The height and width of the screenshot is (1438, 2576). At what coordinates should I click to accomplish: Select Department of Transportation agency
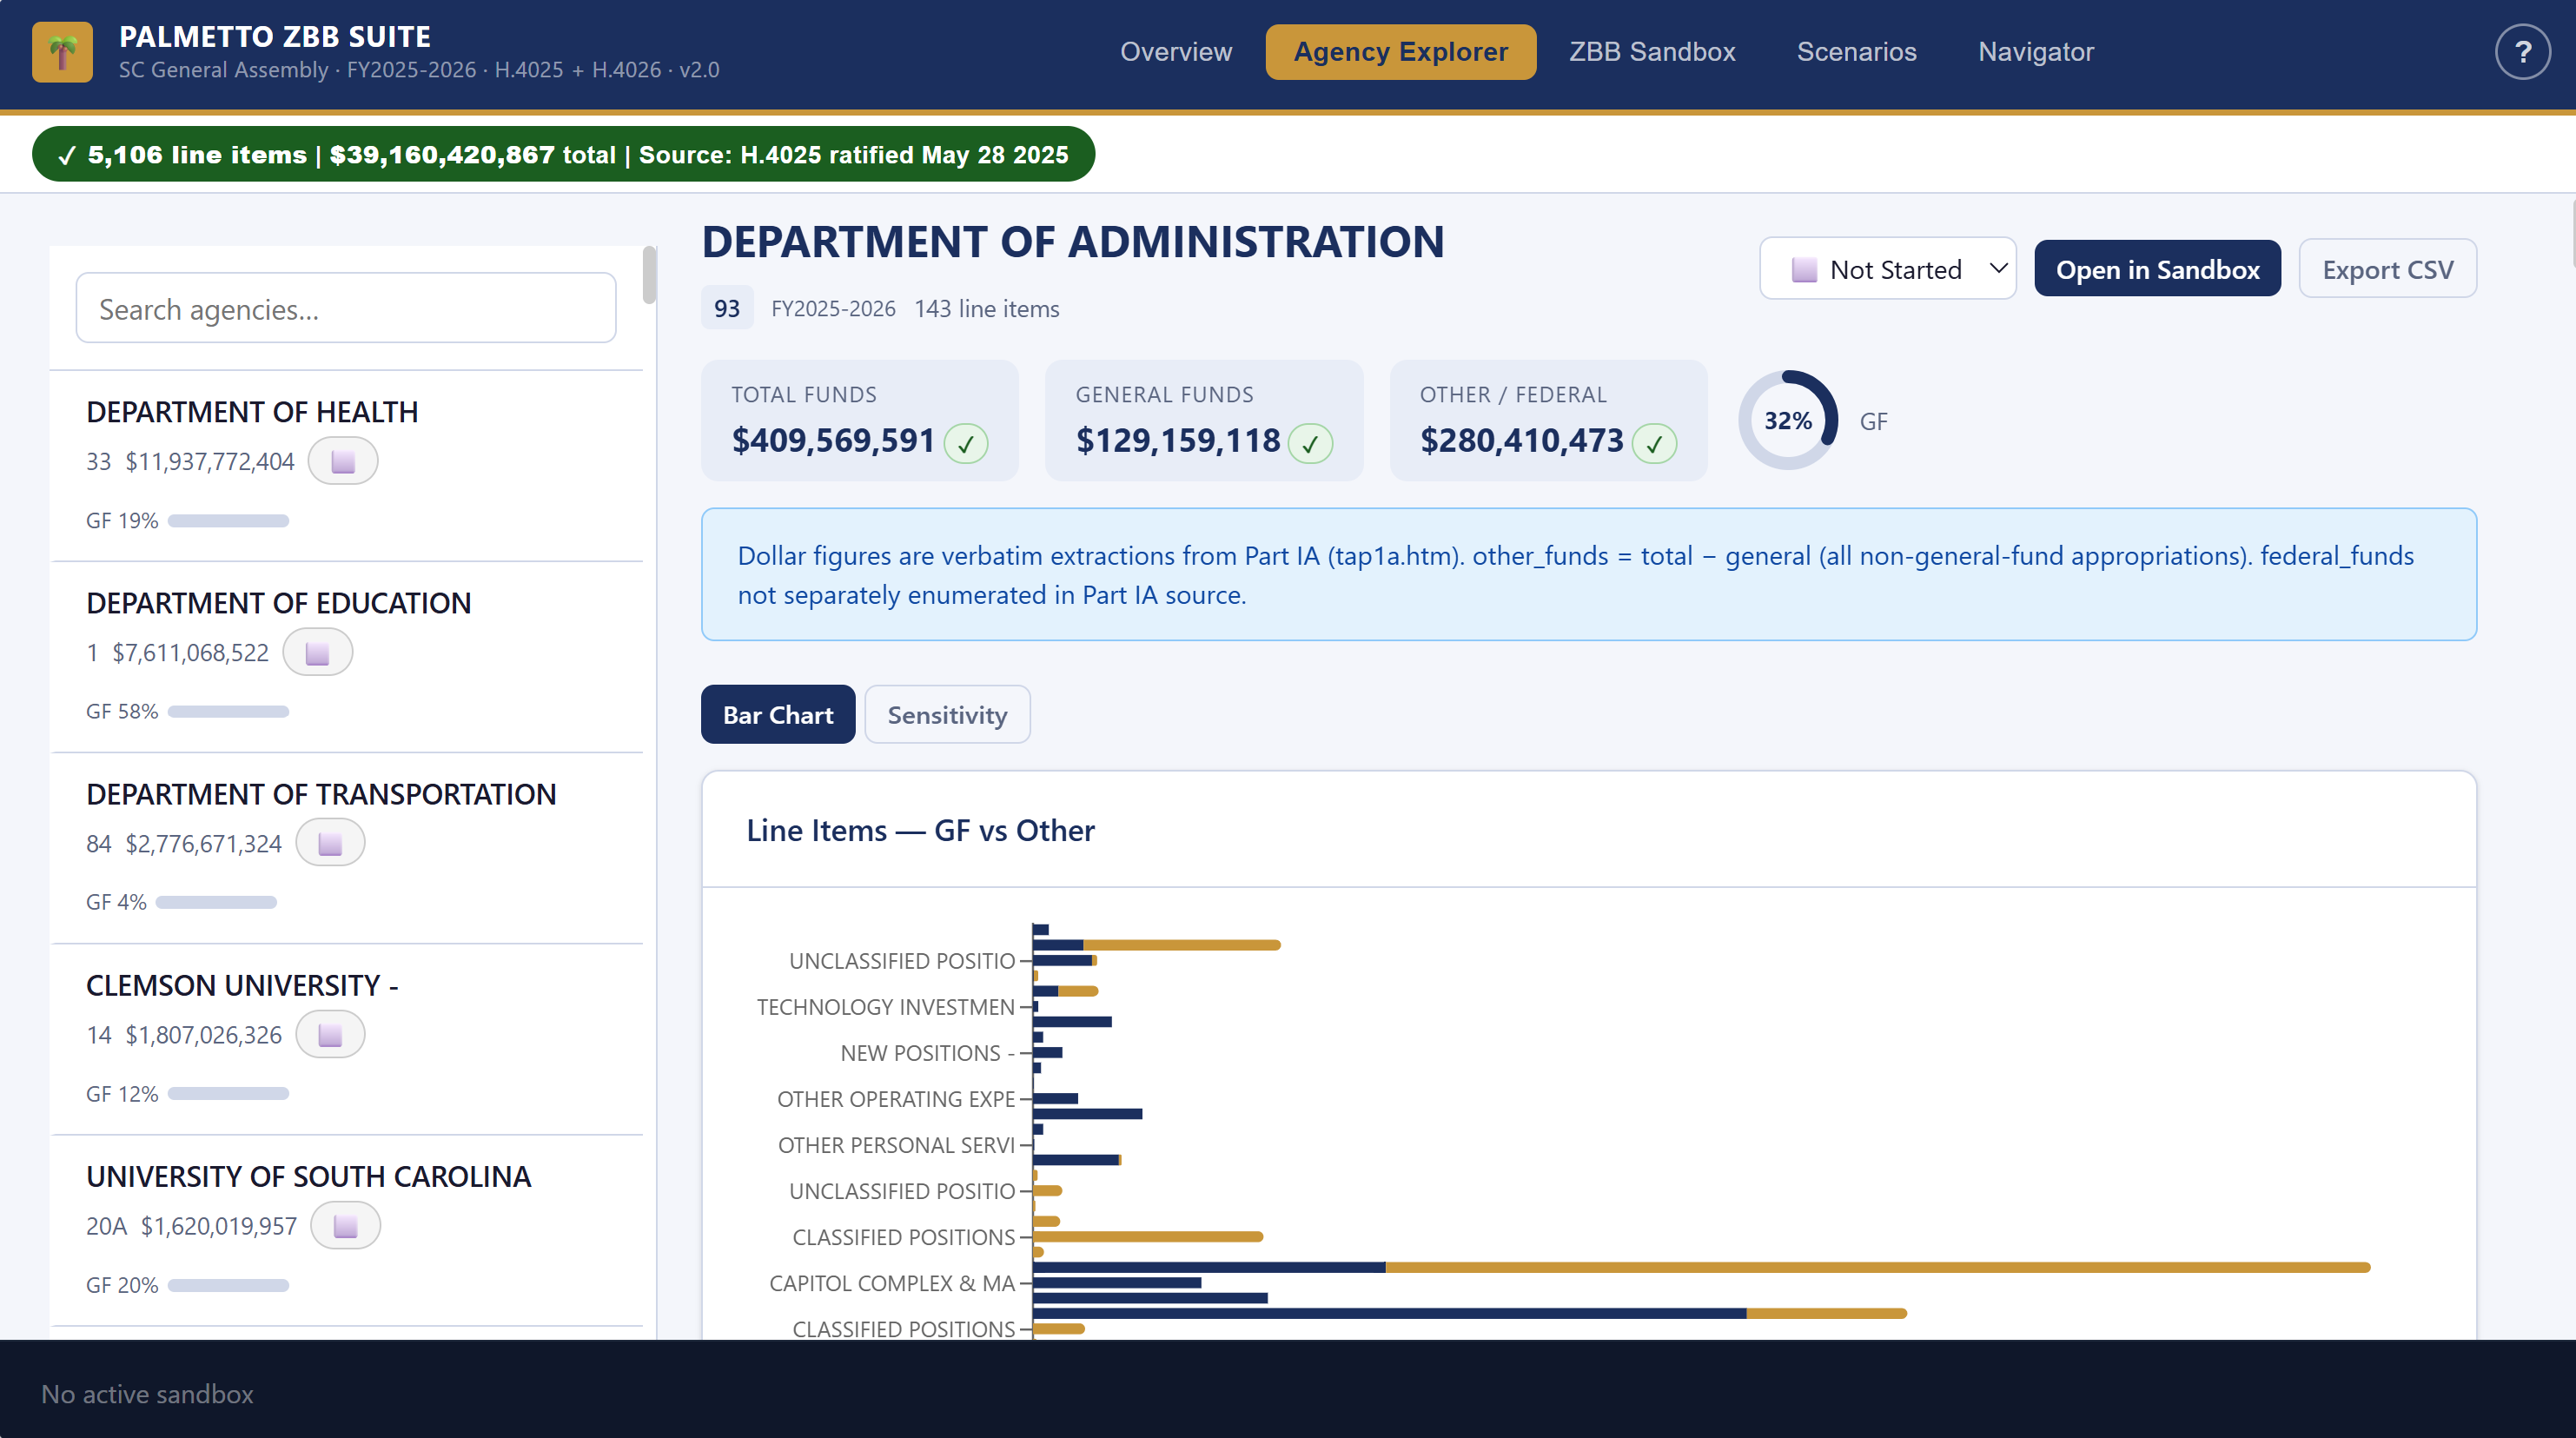(347, 848)
